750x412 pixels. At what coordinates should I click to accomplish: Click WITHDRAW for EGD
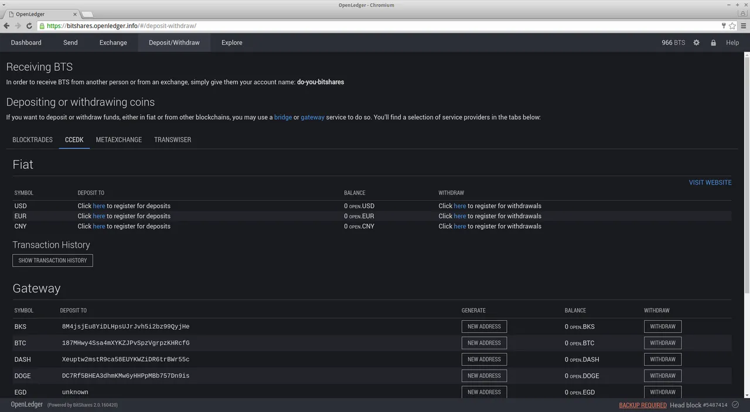click(x=663, y=392)
